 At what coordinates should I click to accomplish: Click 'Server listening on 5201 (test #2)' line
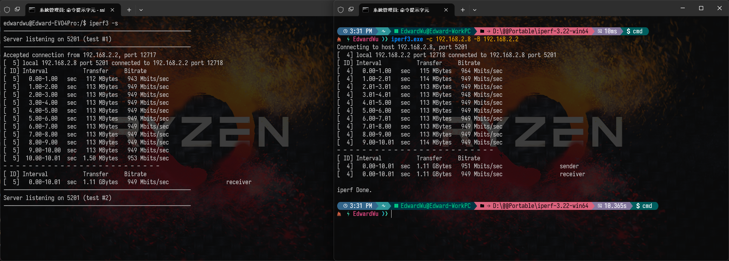[58, 198]
